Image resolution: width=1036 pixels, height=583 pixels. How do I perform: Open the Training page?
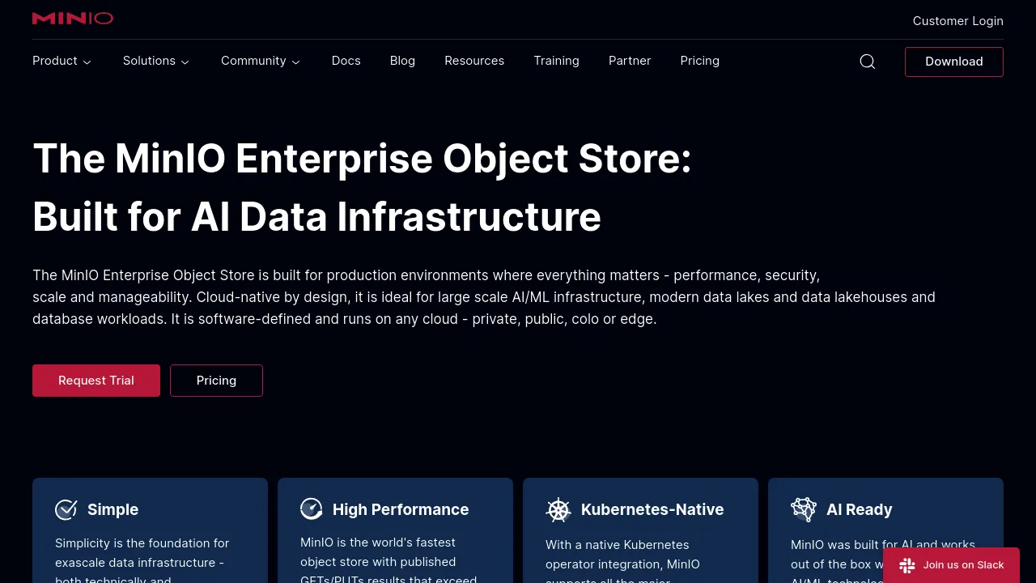point(557,61)
